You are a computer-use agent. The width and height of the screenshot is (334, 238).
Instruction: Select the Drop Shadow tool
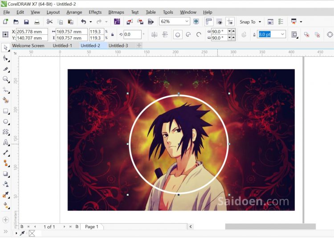pos(5,174)
